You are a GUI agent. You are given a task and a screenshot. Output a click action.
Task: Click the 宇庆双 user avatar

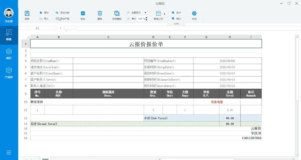[x=9, y=13]
